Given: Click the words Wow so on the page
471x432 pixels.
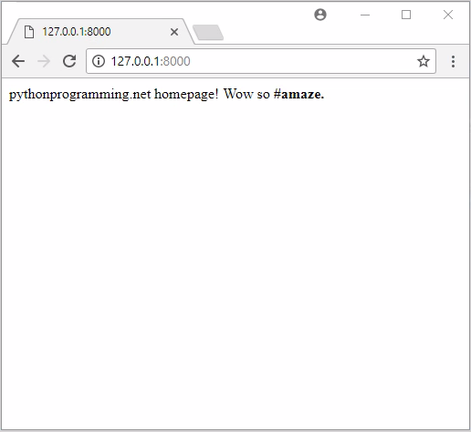Looking at the screenshot, I should click(246, 94).
